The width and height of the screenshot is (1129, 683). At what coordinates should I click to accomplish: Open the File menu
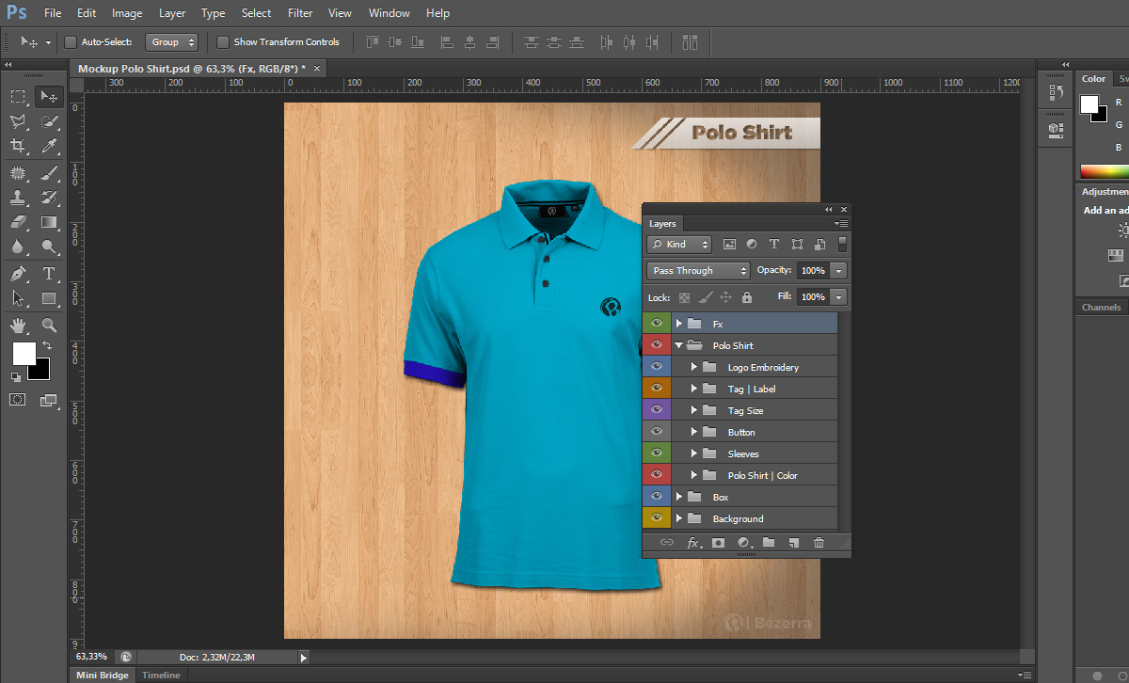(53, 13)
